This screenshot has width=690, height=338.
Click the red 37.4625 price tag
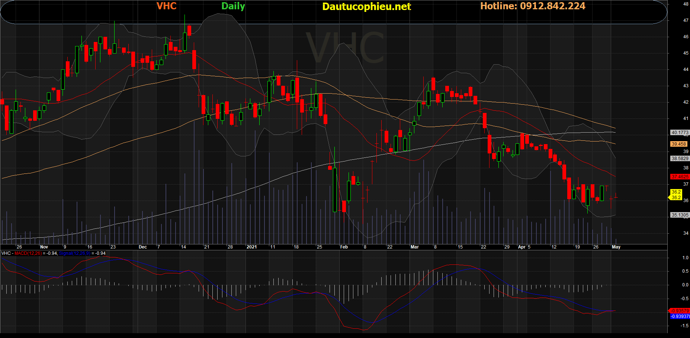pyautogui.click(x=680, y=177)
